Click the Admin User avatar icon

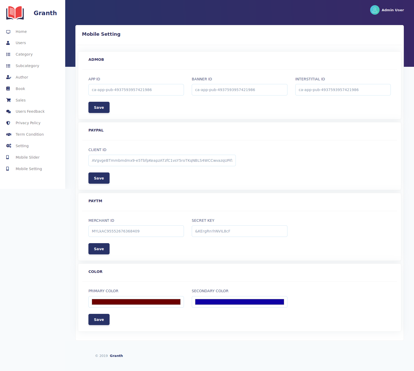click(375, 10)
